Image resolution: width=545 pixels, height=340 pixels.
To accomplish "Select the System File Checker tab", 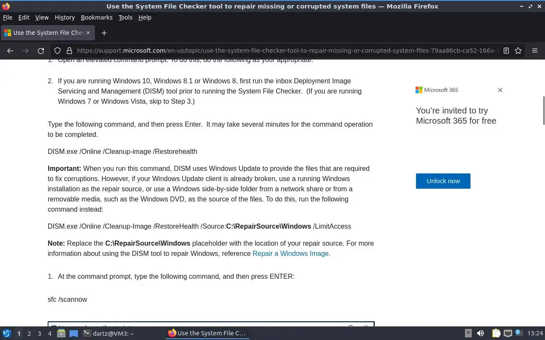I will 48,33.
